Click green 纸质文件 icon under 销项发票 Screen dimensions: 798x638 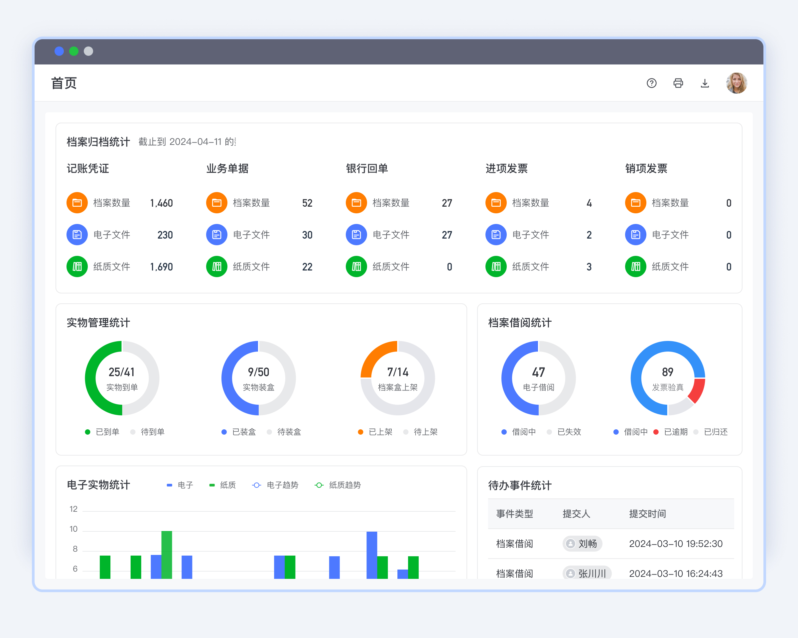click(x=635, y=266)
